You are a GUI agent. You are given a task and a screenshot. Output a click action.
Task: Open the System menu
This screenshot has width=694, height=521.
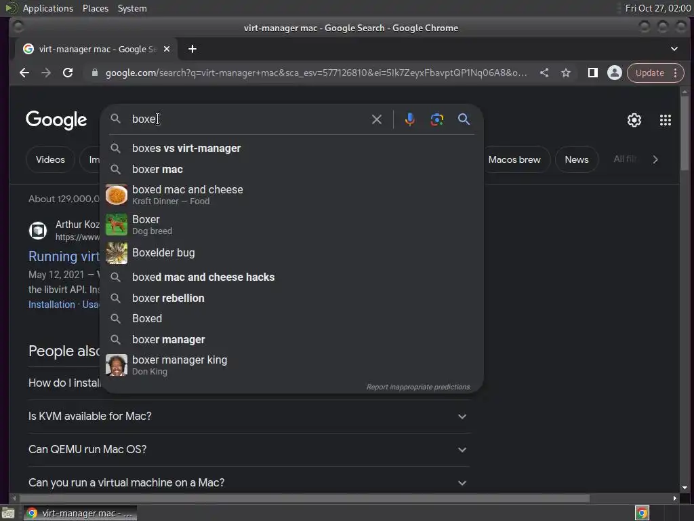132,8
